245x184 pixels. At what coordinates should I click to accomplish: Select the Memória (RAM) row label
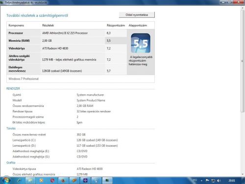(19, 41)
